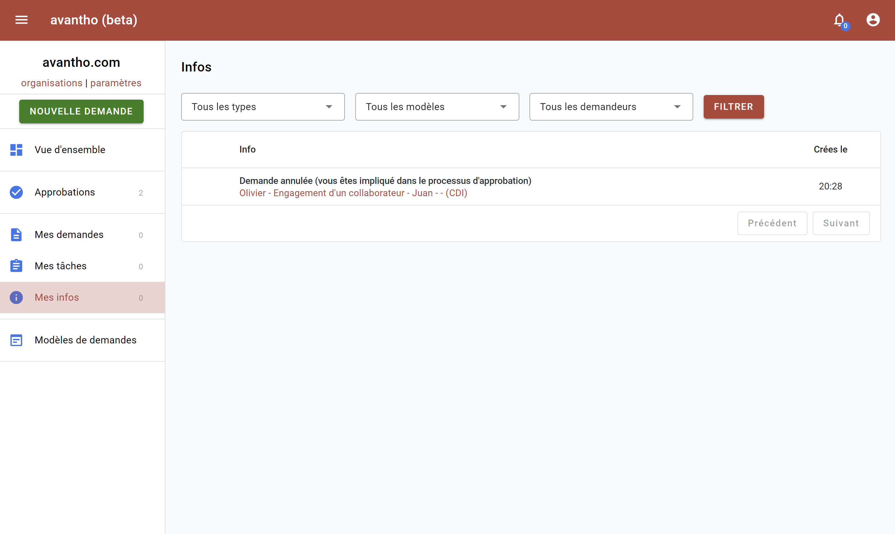895x534 pixels.
Task: Click the Approbations checkmark icon
Action: (16, 192)
